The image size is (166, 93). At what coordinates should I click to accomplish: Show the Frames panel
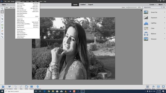pos(163,87)
